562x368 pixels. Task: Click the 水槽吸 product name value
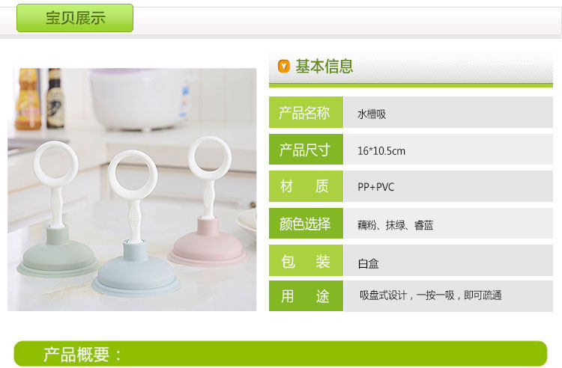372,114
